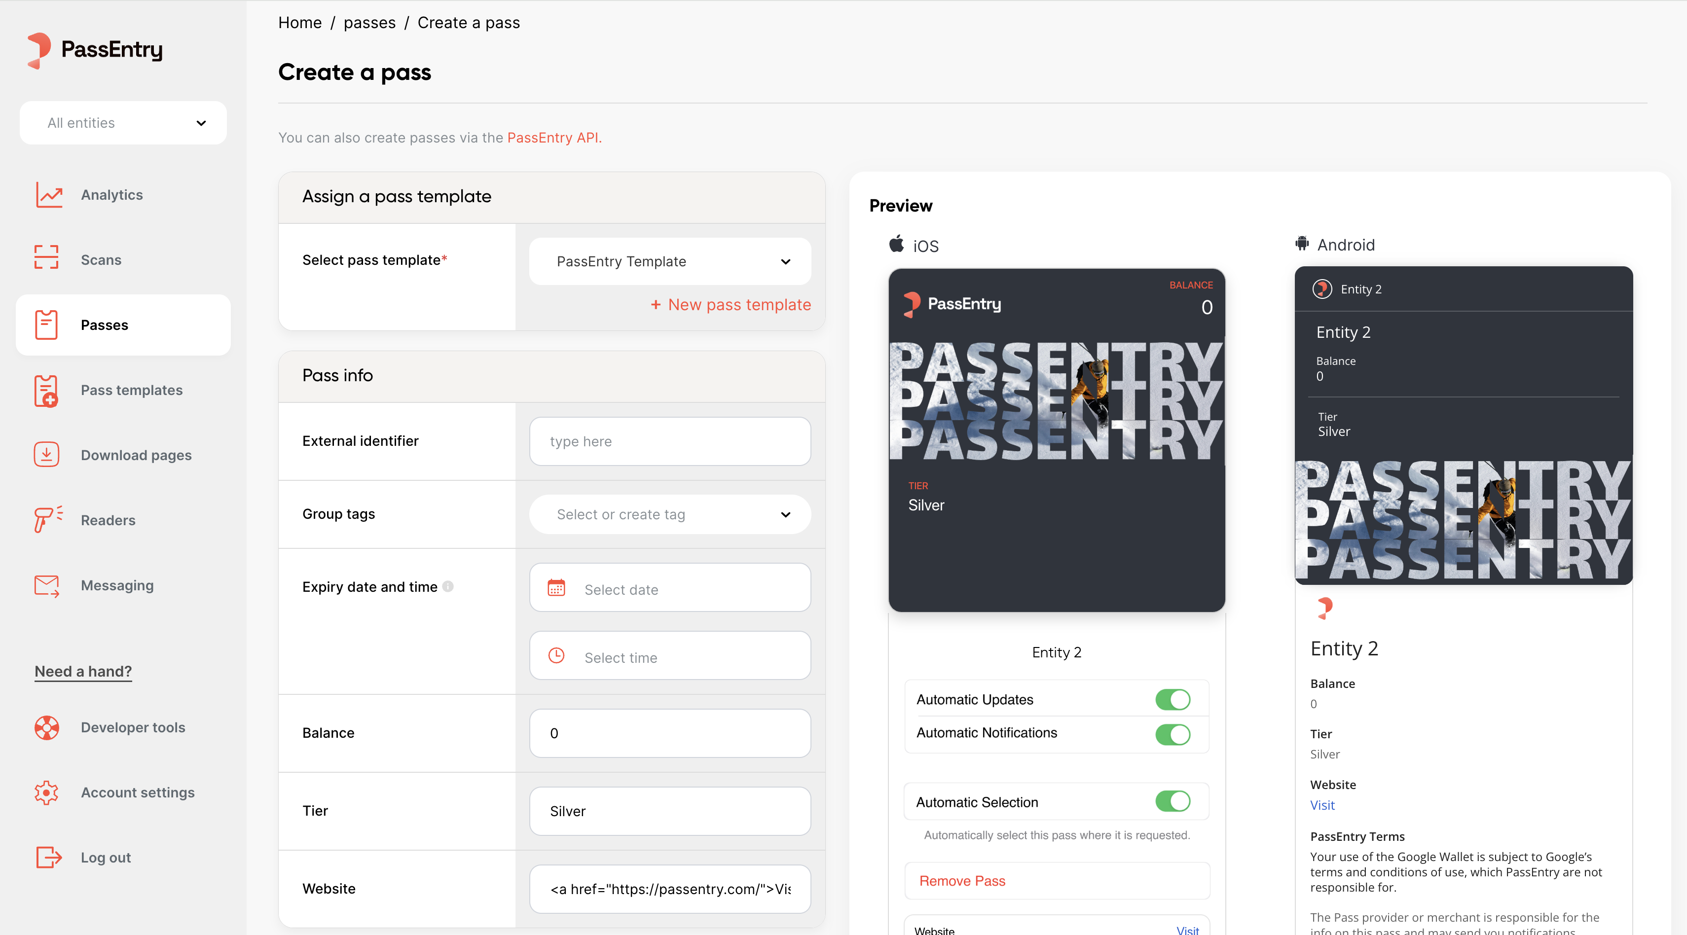The height and width of the screenshot is (935, 1687).
Task: Open the PassEntry API link
Action: pos(553,138)
